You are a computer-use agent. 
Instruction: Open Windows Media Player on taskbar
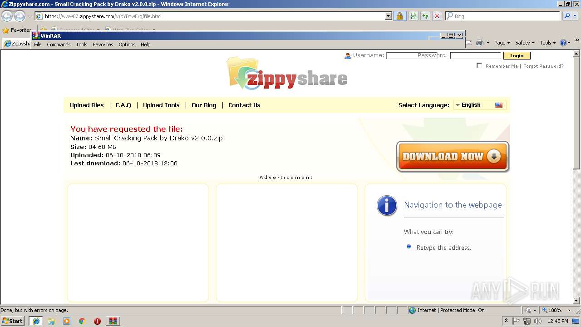coord(67,321)
